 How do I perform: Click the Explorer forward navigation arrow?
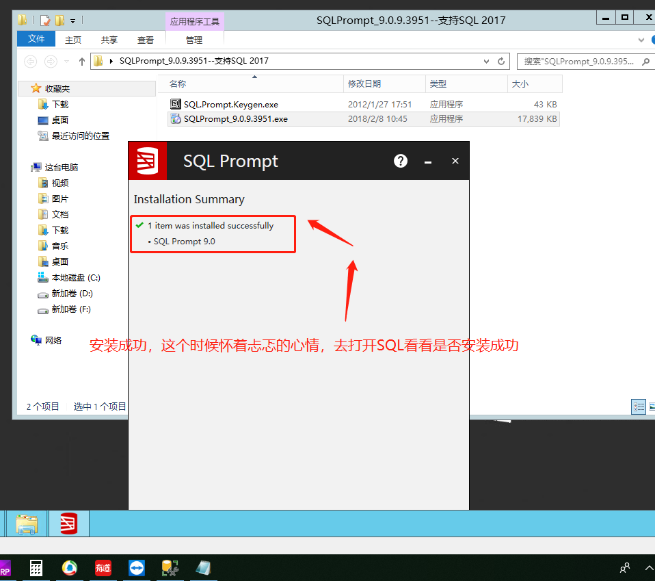[x=51, y=62]
